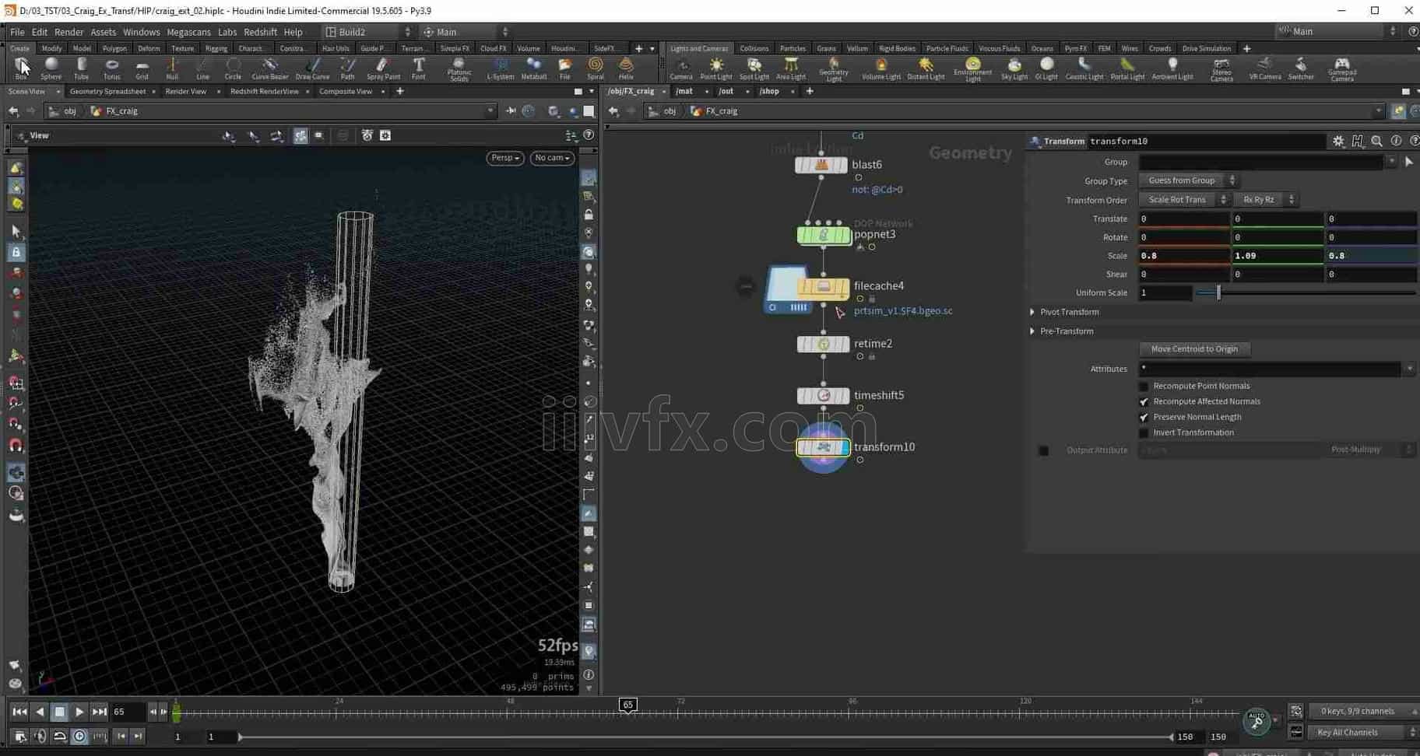Stop playback on the playbar

tap(59, 712)
